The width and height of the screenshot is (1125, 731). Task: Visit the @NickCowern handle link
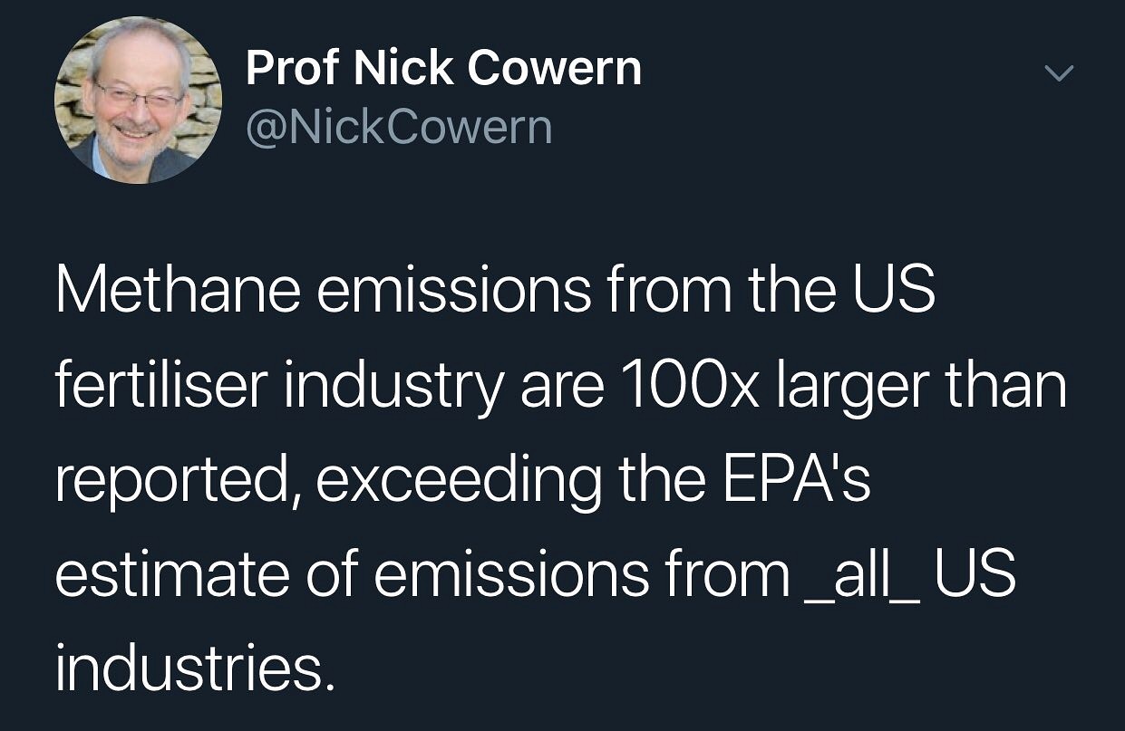click(399, 128)
